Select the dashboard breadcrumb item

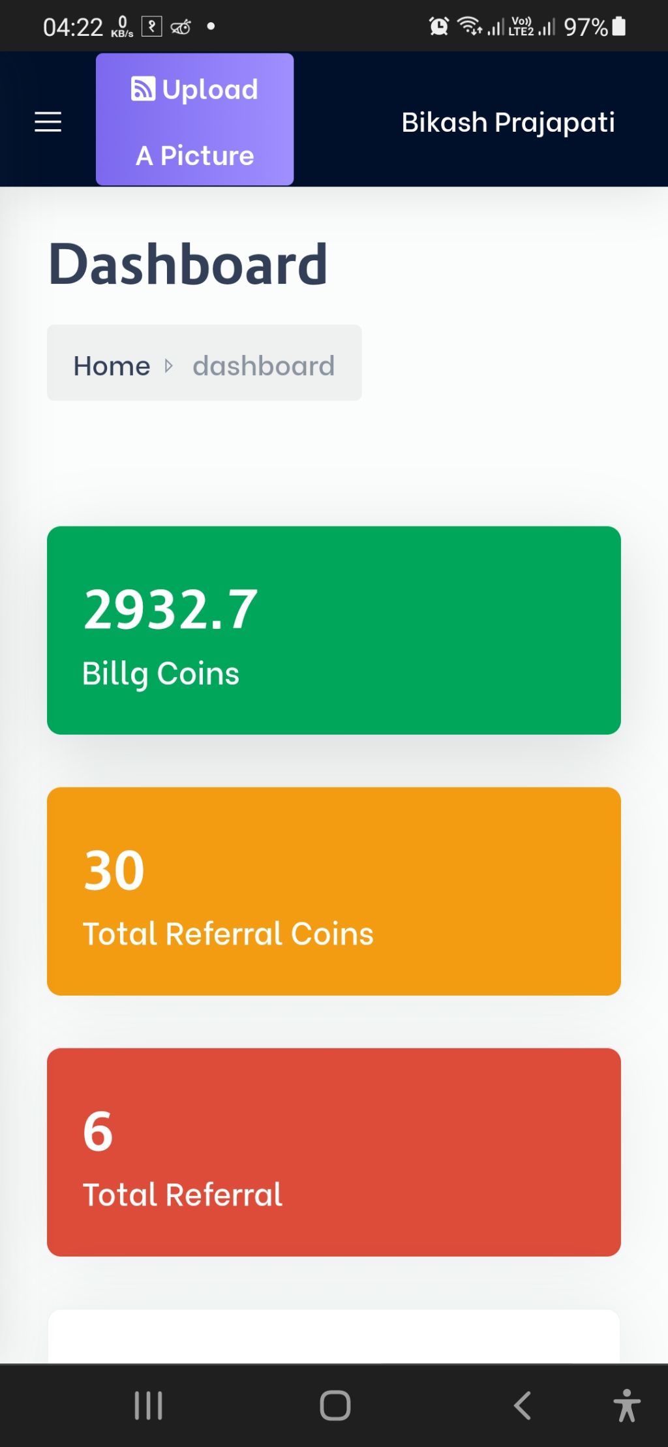pyautogui.click(x=264, y=365)
